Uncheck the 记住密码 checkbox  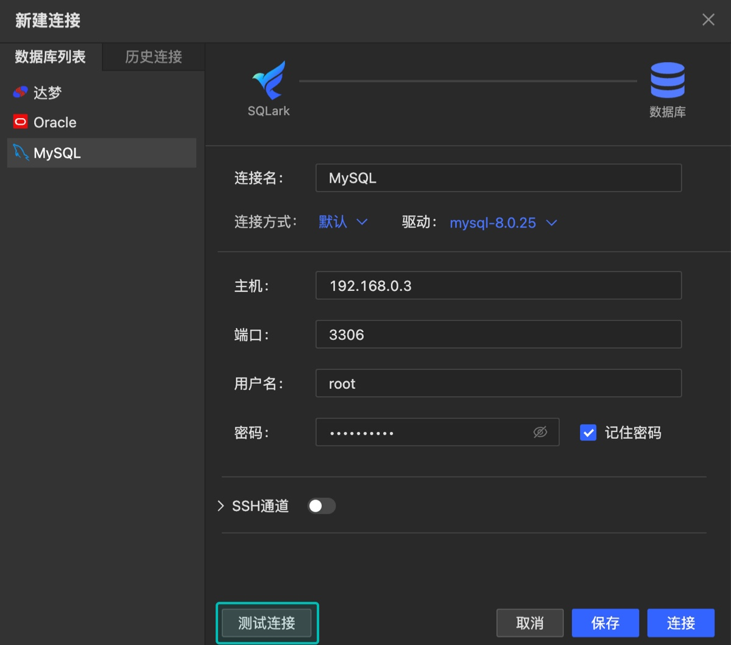(x=588, y=433)
